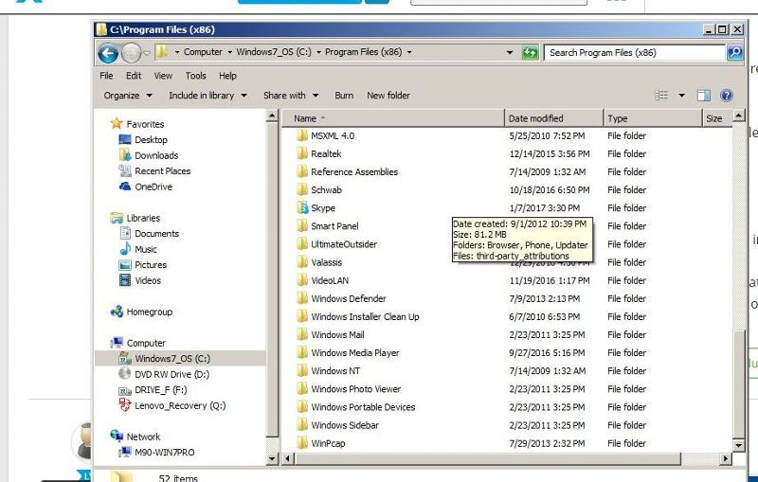Select the Valassis folder
The height and width of the screenshot is (482, 758).
(326, 262)
